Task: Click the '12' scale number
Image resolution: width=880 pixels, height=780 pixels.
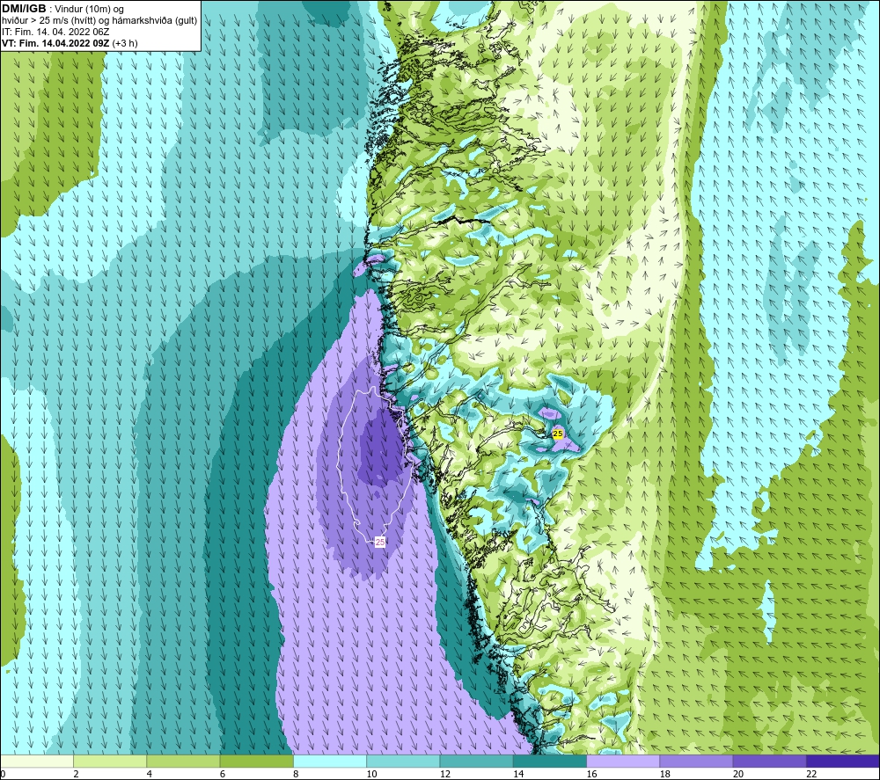Action: coord(445,774)
